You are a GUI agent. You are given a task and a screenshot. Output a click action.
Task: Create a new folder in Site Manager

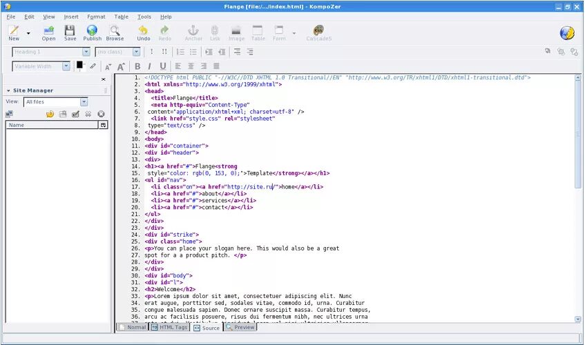63,114
